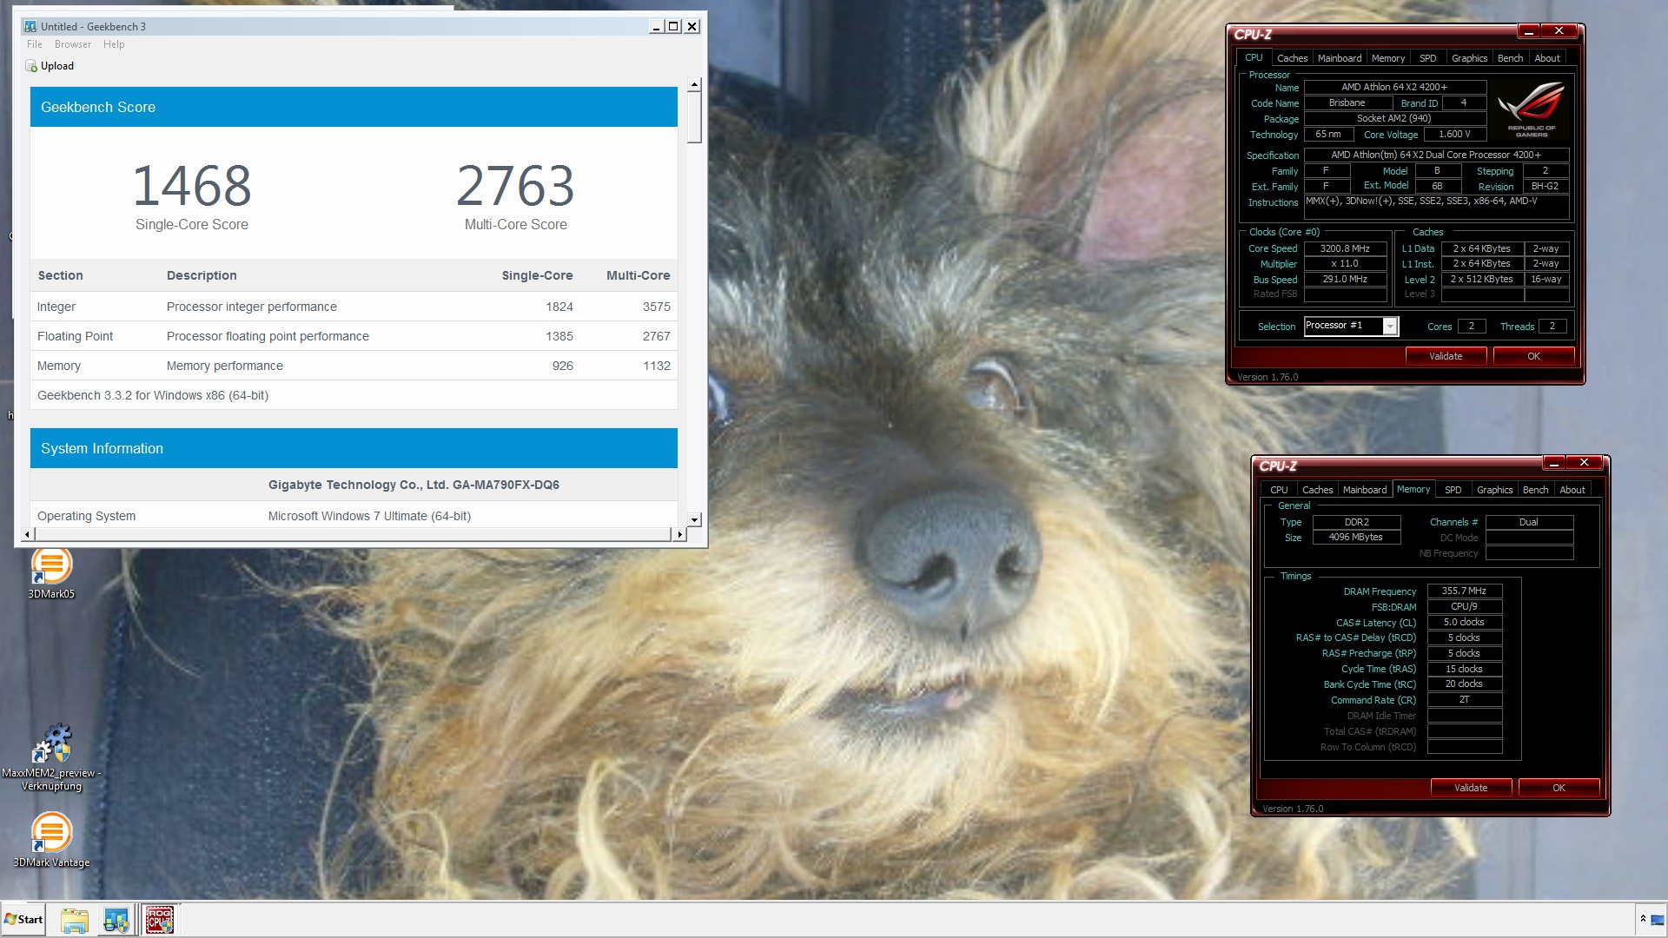The width and height of the screenshot is (1668, 938).
Task: Click the AMD Athlon 64 X2 4200+ name field
Action: click(x=1394, y=87)
